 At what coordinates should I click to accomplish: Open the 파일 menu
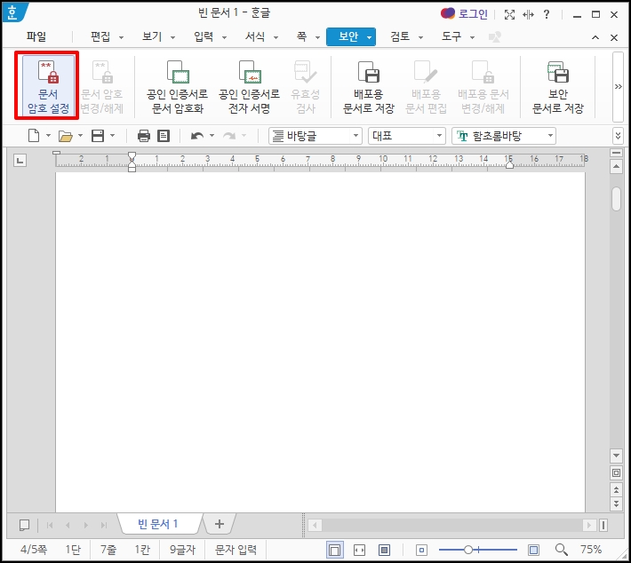[x=36, y=36]
